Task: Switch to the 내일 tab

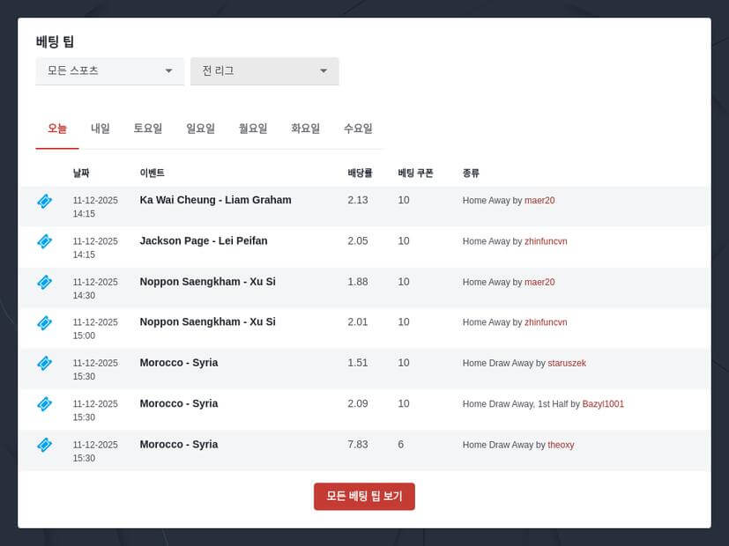Action: pyautogui.click(x=99, y=129)
